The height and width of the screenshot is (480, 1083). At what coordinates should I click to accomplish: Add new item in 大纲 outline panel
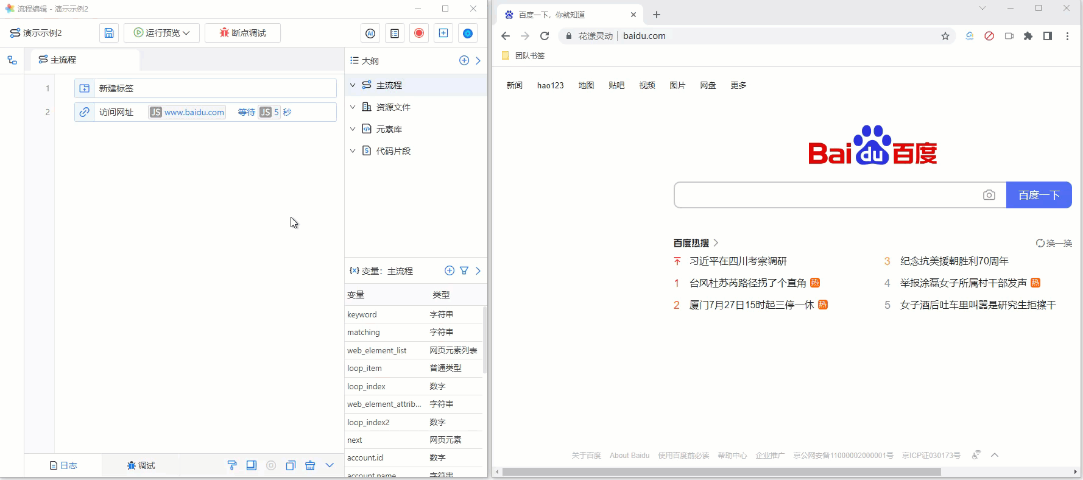click(x=464, y=60)
